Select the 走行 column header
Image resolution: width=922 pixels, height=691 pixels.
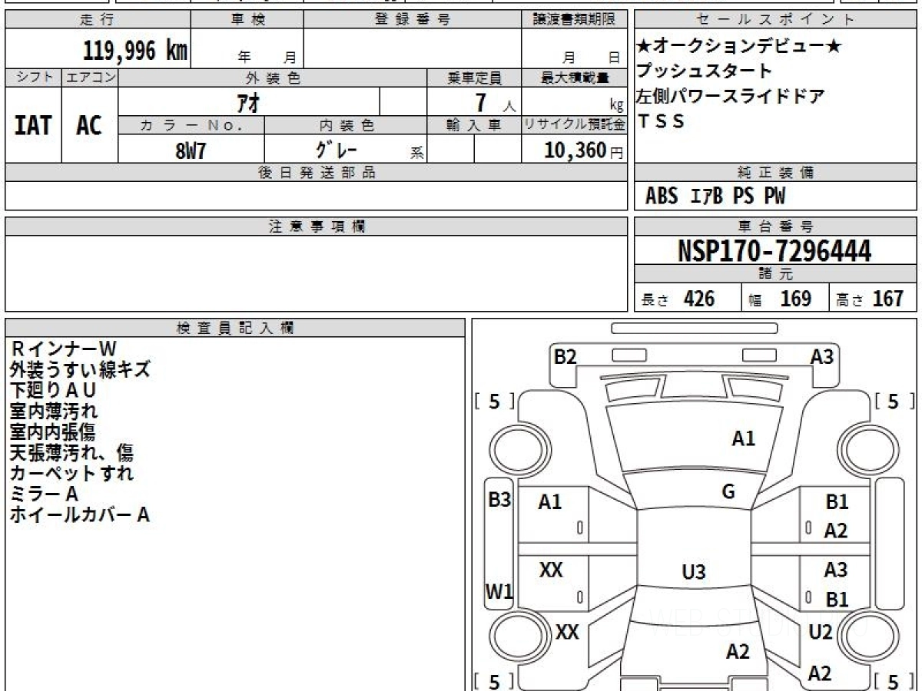(97, 20)
